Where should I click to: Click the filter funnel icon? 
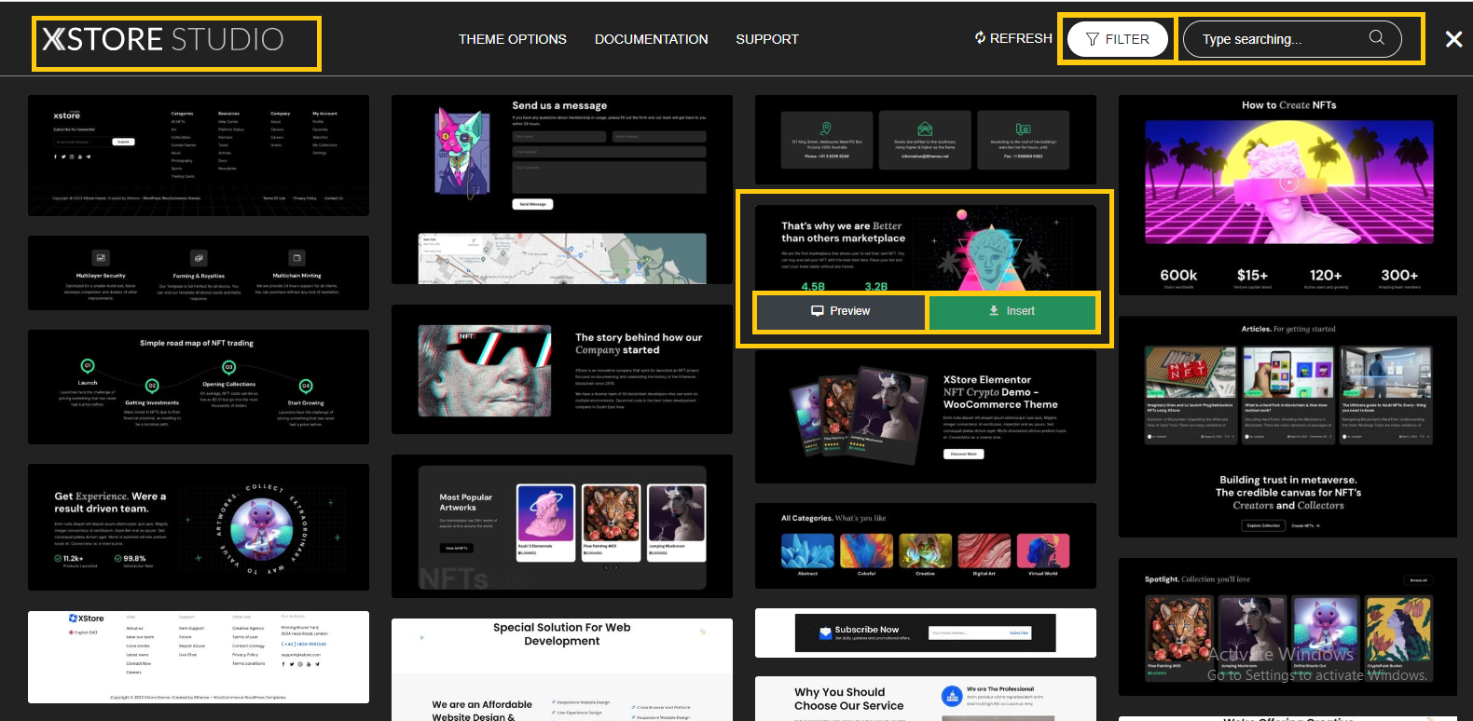pos(1093,39)
